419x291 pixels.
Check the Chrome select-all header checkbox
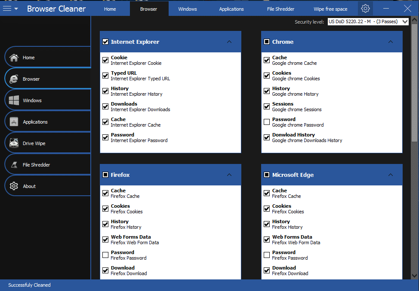point(267,42)
